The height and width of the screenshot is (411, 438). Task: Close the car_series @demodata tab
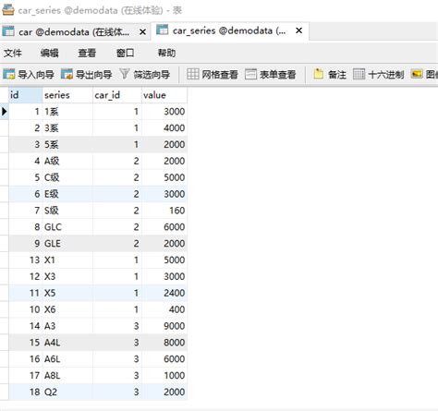click(298, 30)
